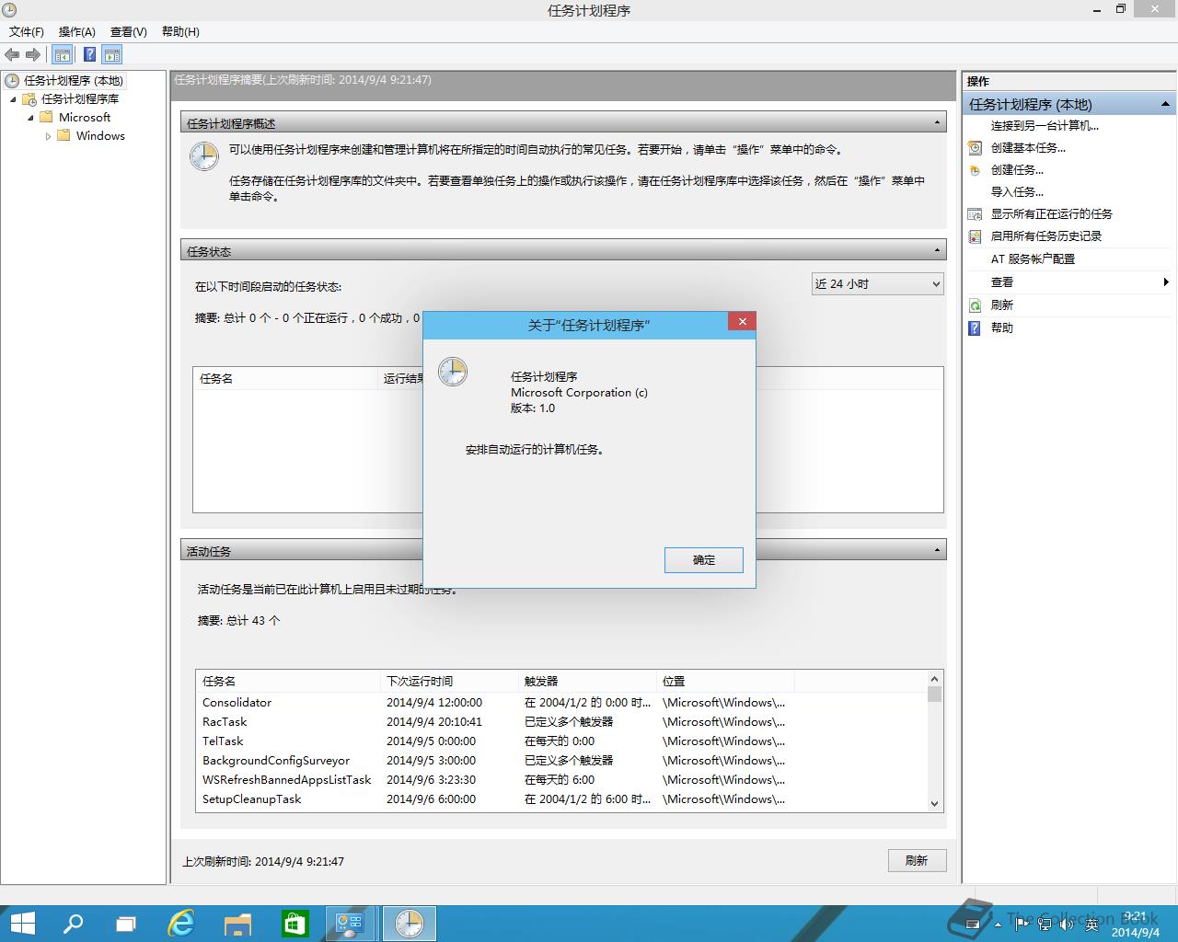Select the BackgroundConfigSurveyor task row

(x=561, y=761)
